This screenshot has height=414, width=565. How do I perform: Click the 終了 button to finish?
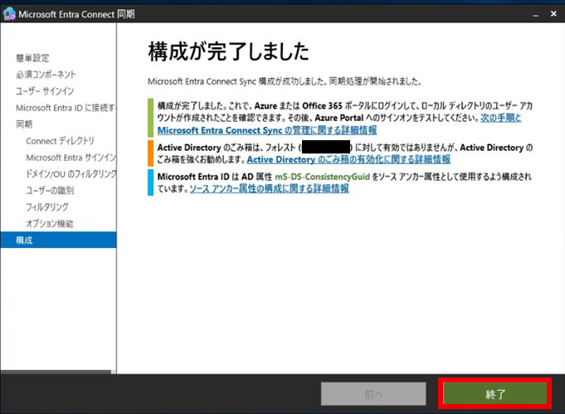pyautogui.click(x=495, y=393)
